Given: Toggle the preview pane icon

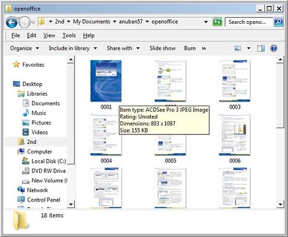Looking at the screenshot, I should [260, 48].
